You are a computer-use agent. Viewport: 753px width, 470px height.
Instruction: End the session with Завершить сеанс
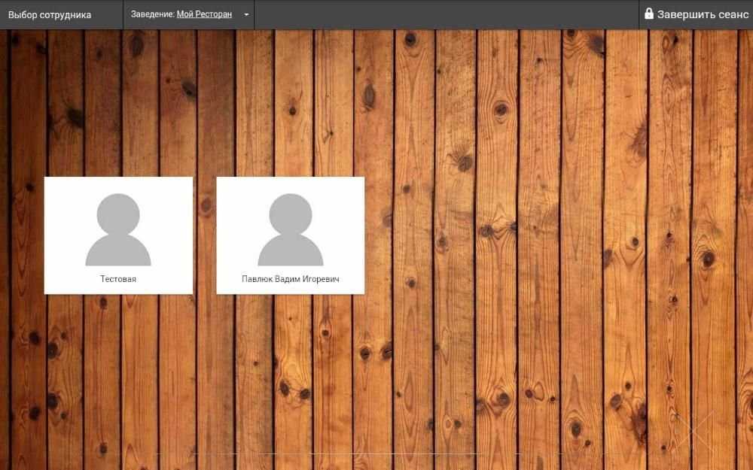point(697,14)
